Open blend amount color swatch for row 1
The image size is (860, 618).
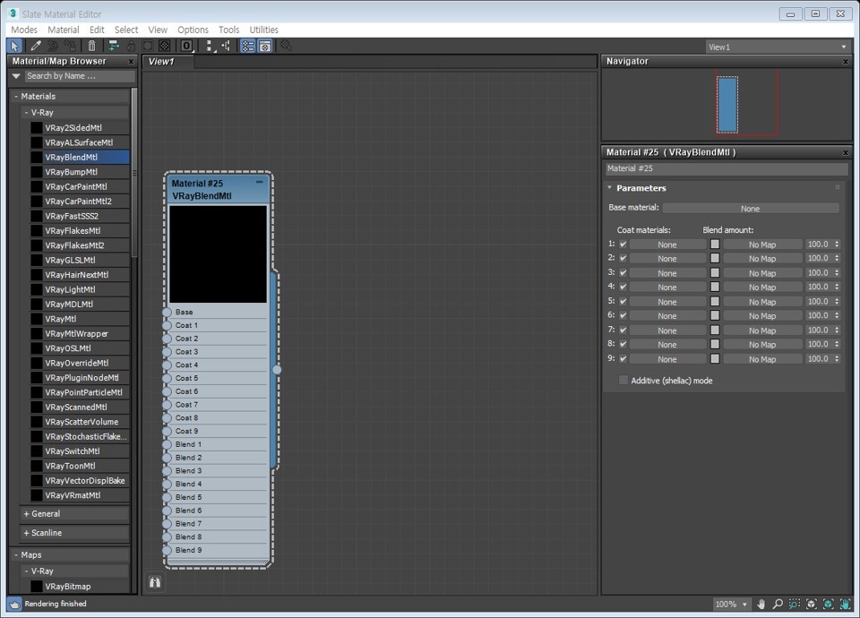coord(715,244)
